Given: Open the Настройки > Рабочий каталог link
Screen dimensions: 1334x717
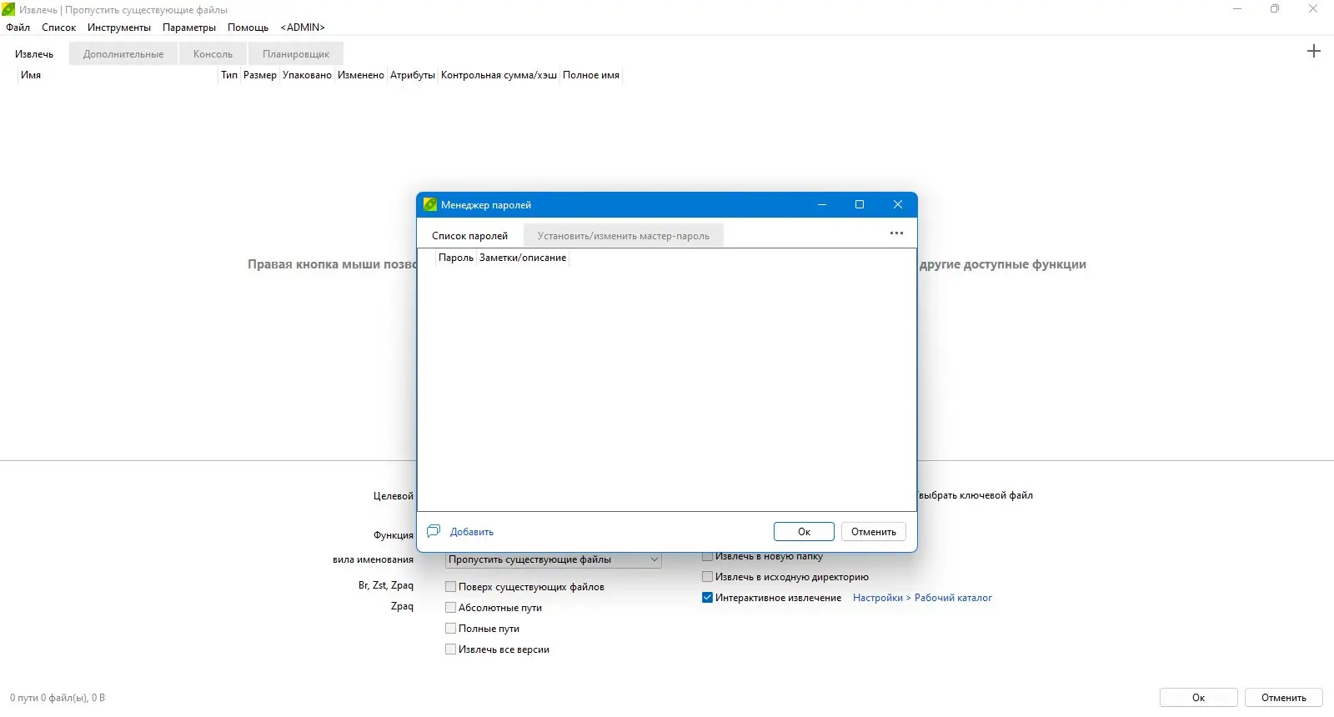Looking at the screenshot, I should coord(922,598).
